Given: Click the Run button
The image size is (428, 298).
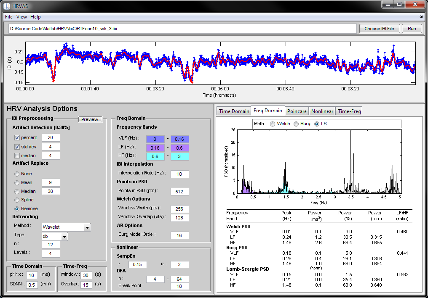Looking at the screenshot, I should click(412, 29).
